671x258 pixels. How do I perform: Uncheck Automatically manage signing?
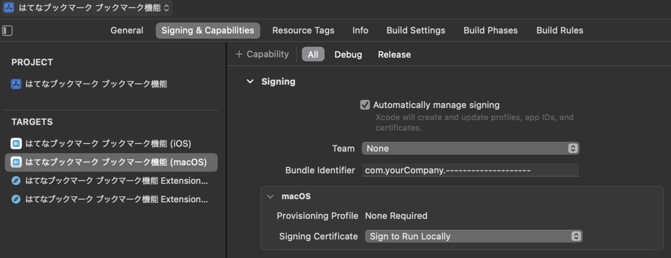(365, 105)
